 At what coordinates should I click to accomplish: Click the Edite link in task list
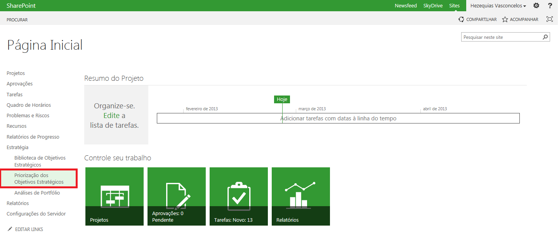[x=111, y=116]
